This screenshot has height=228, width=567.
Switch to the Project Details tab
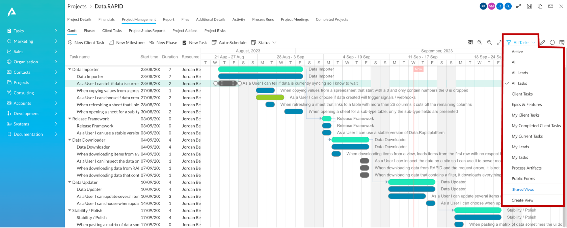[x=79, y=20]
